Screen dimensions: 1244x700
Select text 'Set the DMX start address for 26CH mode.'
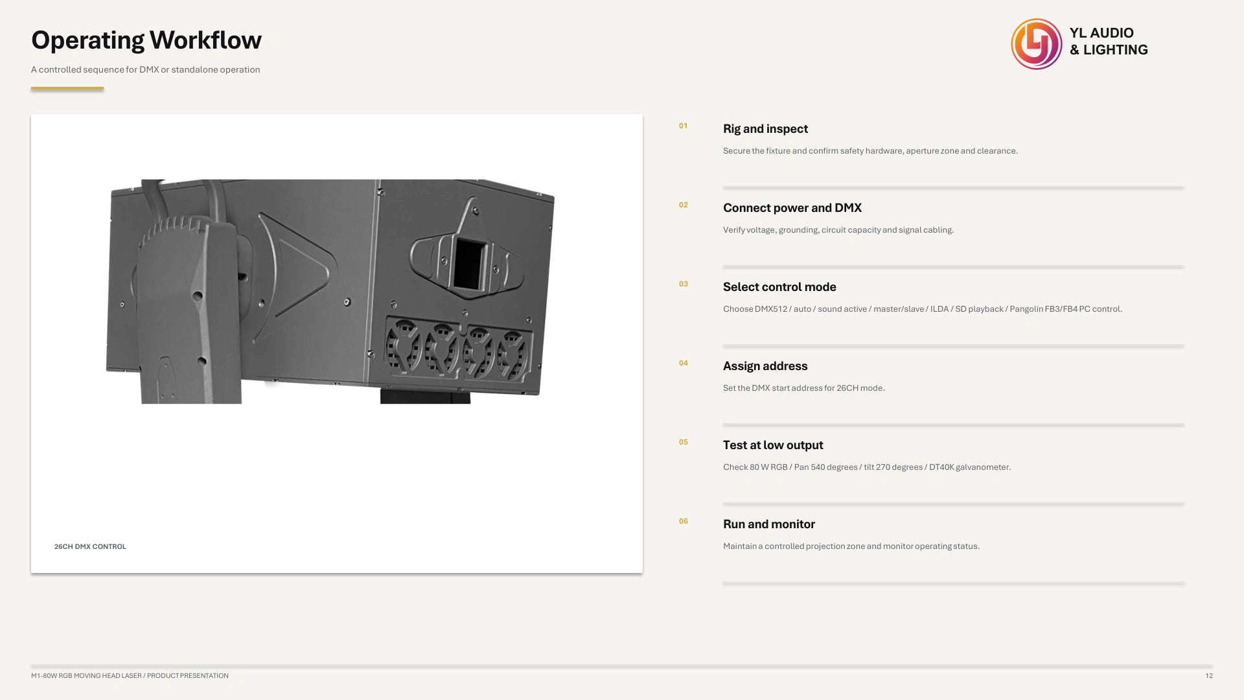pos(804,388)
